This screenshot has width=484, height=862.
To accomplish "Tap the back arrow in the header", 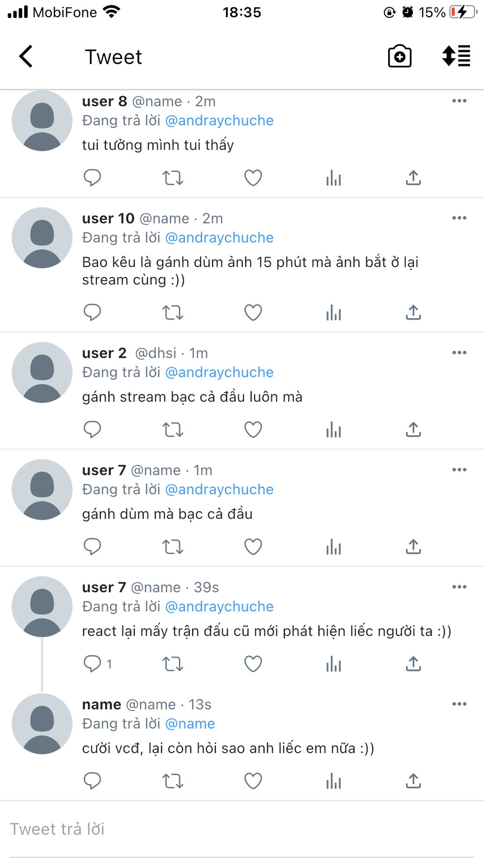I will pos(26,57).
